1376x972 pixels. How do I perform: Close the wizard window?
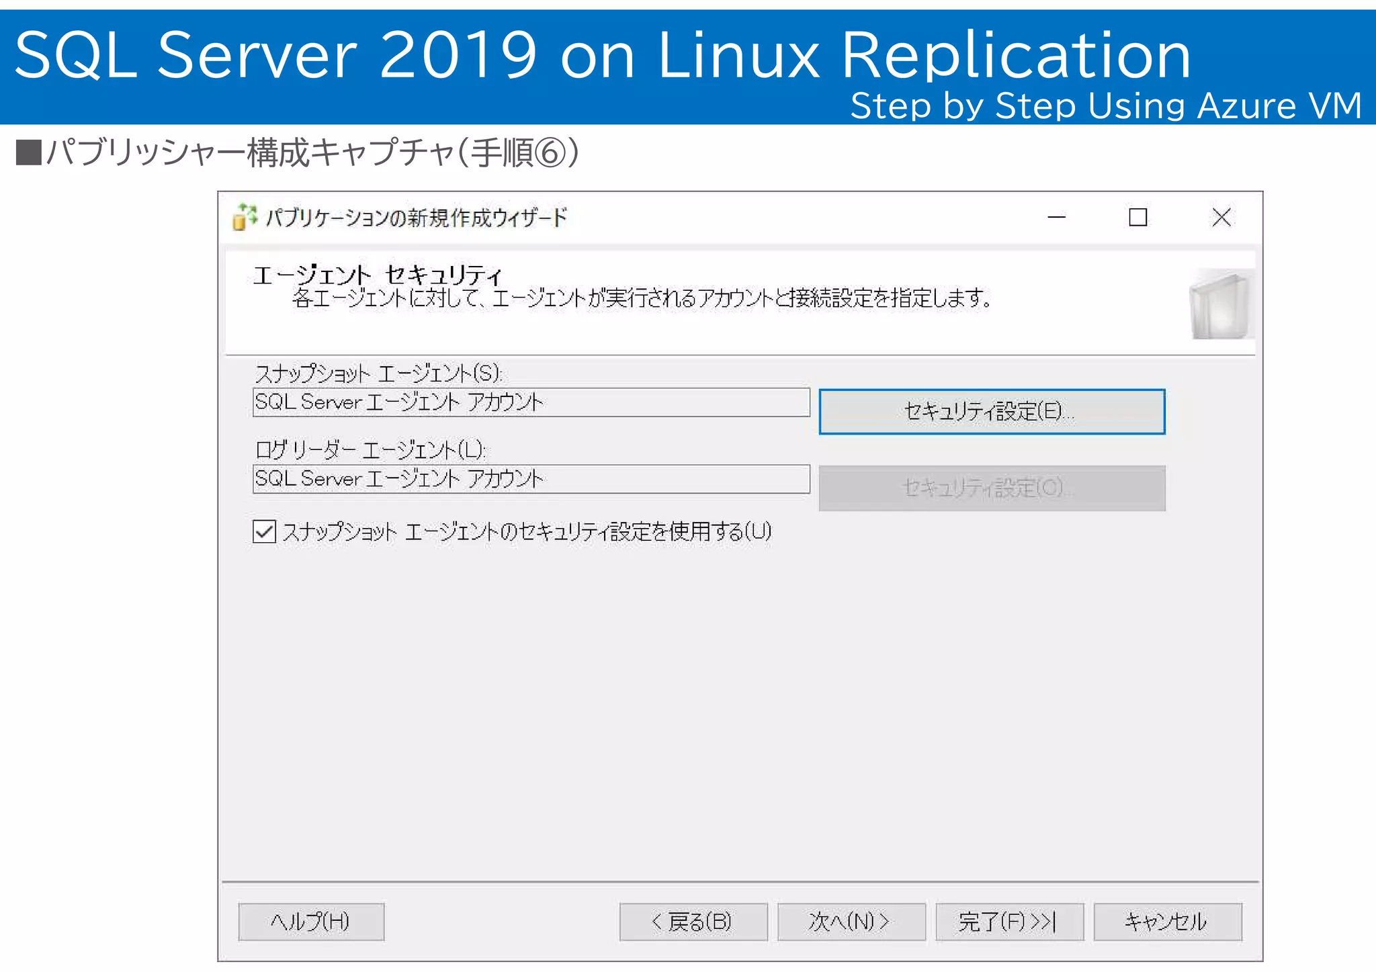click(1221, 217)
